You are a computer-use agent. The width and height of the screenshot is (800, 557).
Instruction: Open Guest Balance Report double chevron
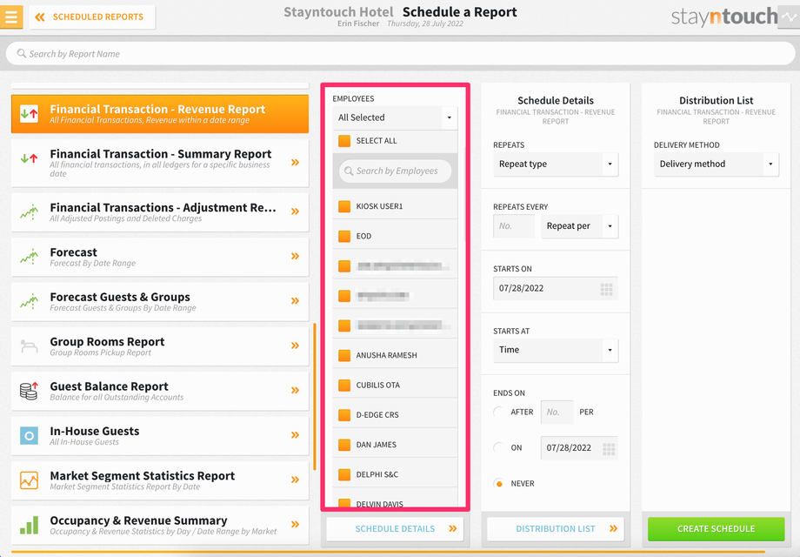click(295, 390)
